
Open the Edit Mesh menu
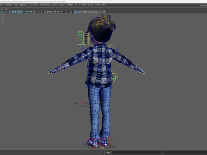(24, 5)
